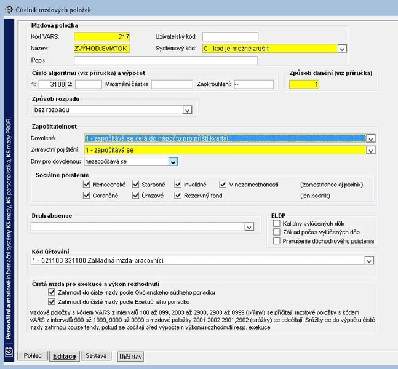The width and height of the screenshot is (398, 369).
Task: Open the Dny pro dovolenou dropdown
Action: [173, 162]
